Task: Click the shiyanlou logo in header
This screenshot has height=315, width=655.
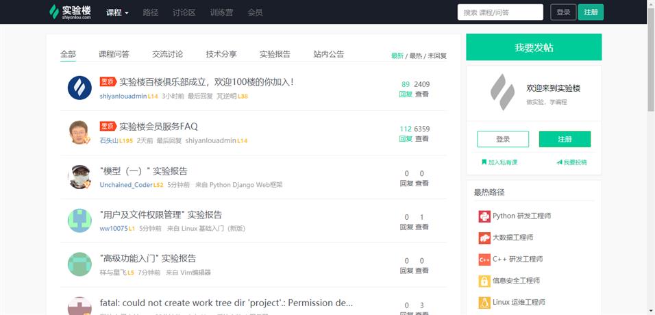Action: click(70, 12)
